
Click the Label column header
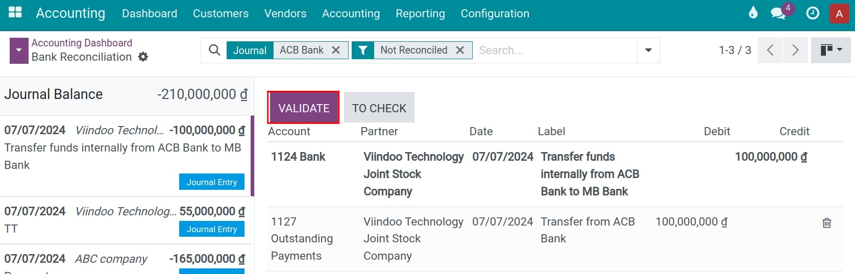[551, 132]
